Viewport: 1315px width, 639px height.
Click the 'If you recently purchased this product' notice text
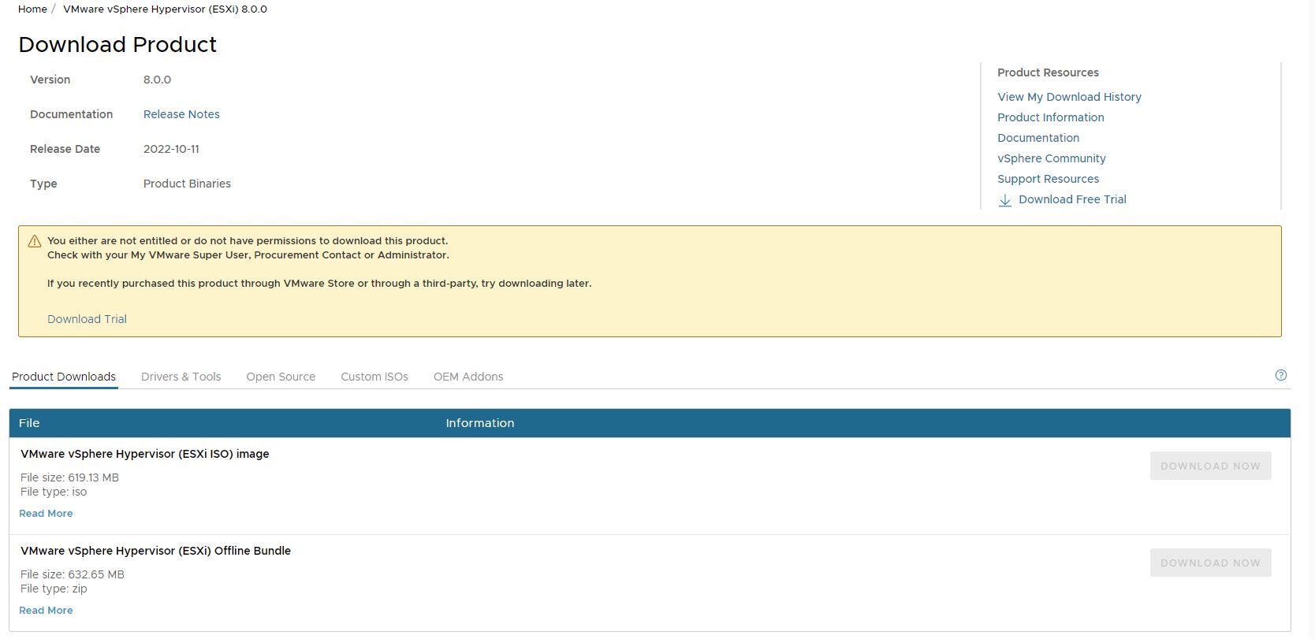point(319,284)
